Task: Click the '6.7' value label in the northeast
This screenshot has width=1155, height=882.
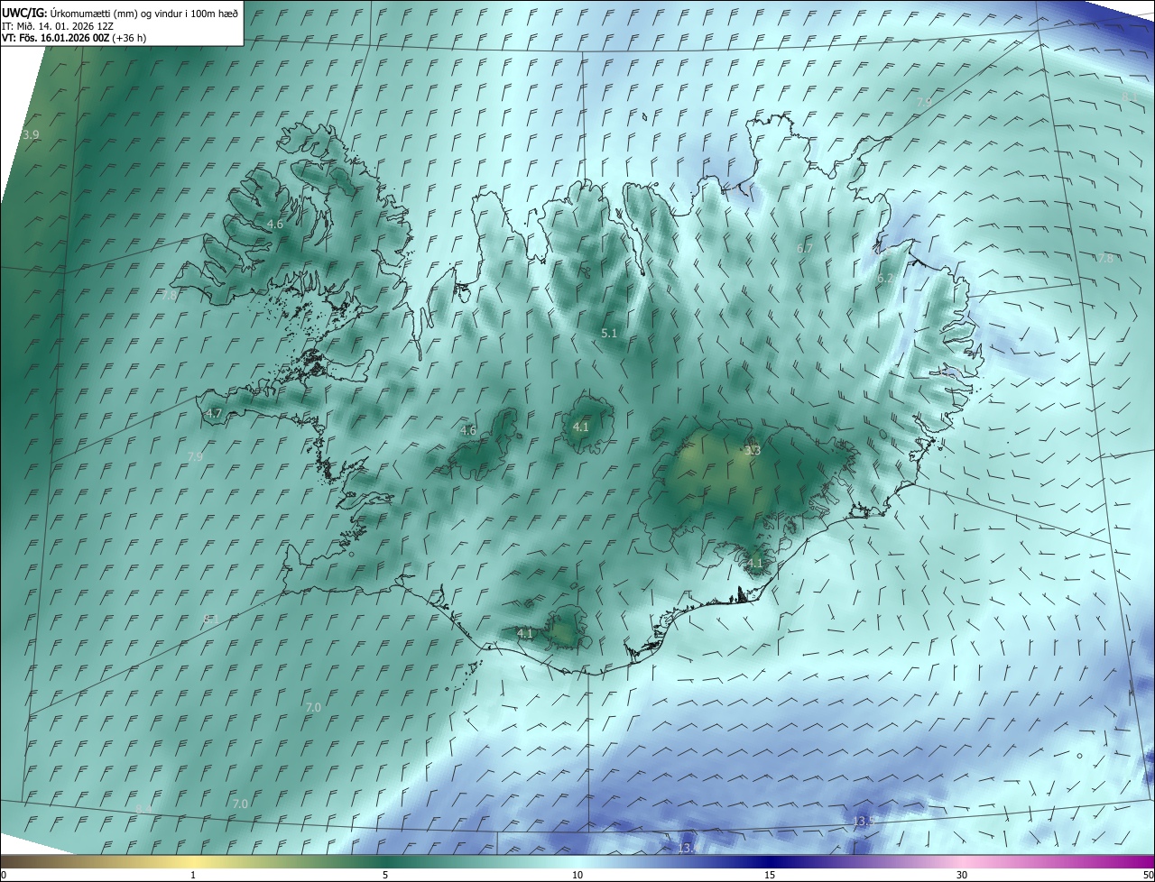Action: pyautogui.click(x=805, y=248)
